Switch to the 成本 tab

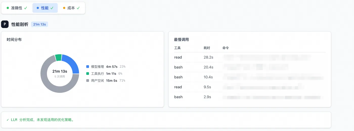71,8
